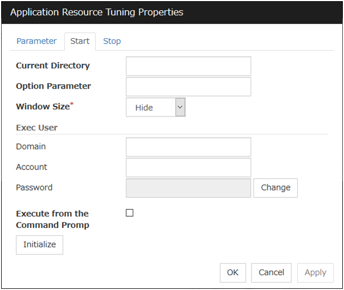This screenshot has width=344, height=290.
Task: Enable Execute from the Command Prompt checkbox
Action: 129,213
